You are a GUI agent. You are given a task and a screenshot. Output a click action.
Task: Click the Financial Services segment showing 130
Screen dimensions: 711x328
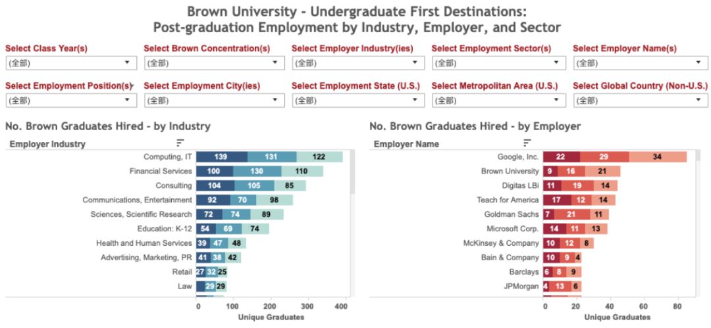pyautogui.click(x=257, y=172)
